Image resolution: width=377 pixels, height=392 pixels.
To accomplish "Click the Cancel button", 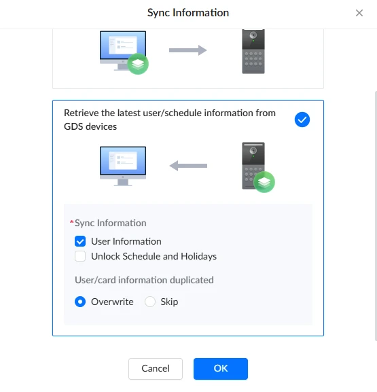I will coord(156,369).
